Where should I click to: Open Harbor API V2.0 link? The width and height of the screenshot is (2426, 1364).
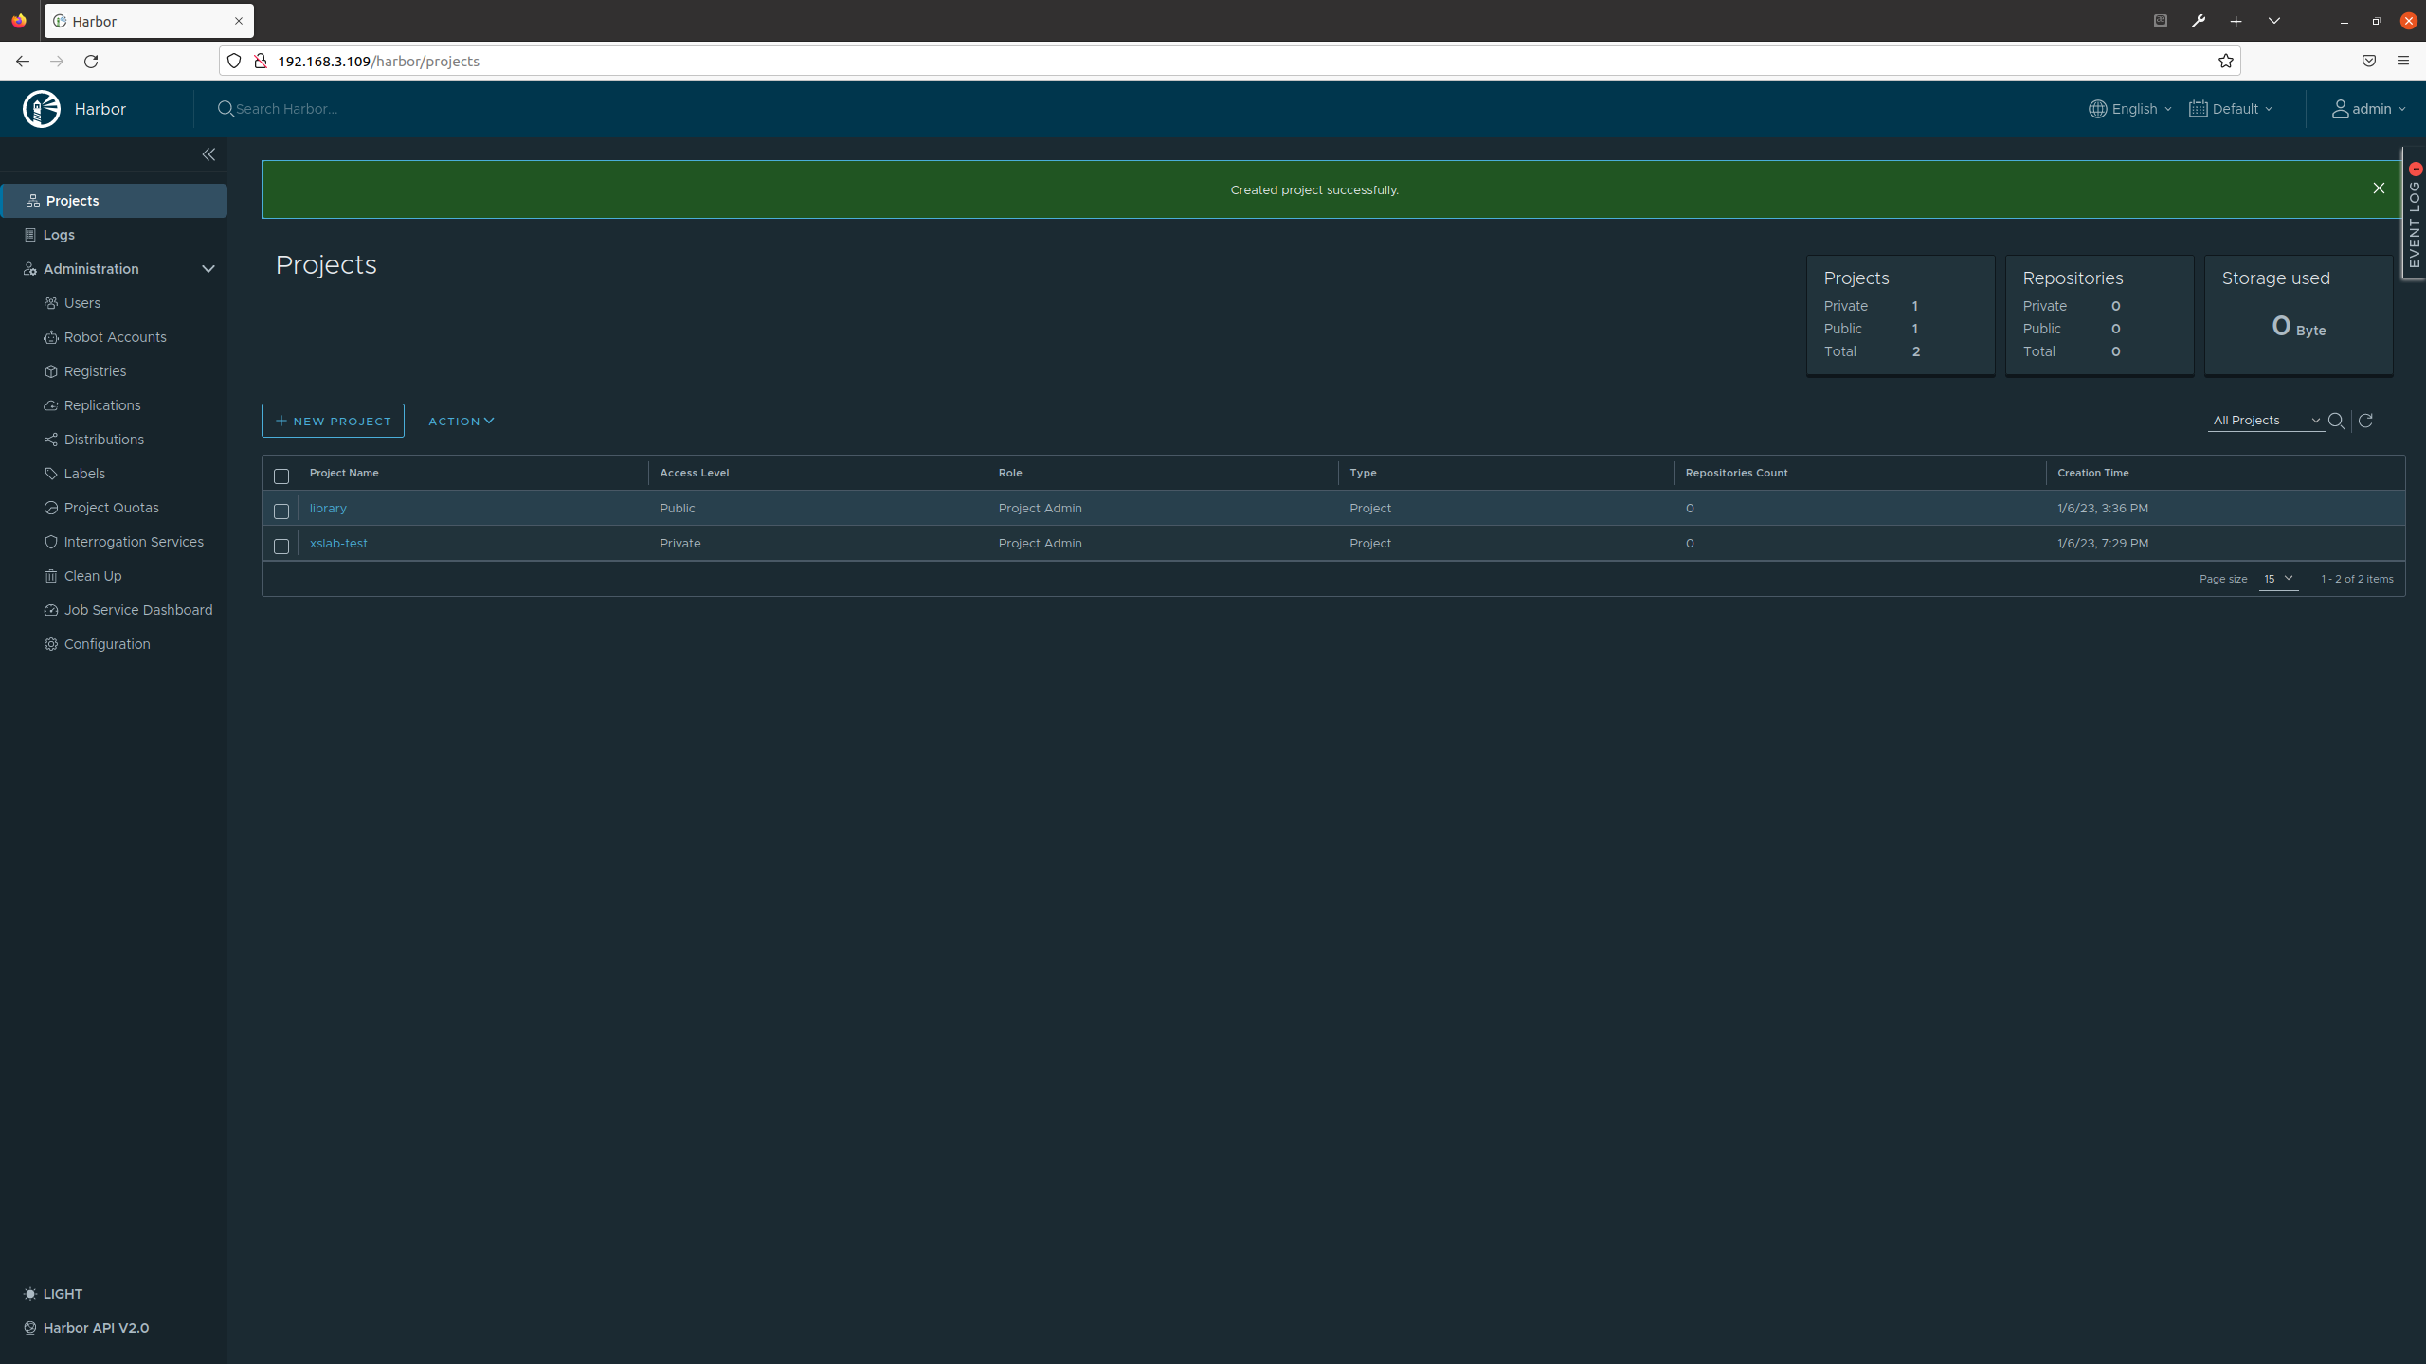click(86, 1328)
